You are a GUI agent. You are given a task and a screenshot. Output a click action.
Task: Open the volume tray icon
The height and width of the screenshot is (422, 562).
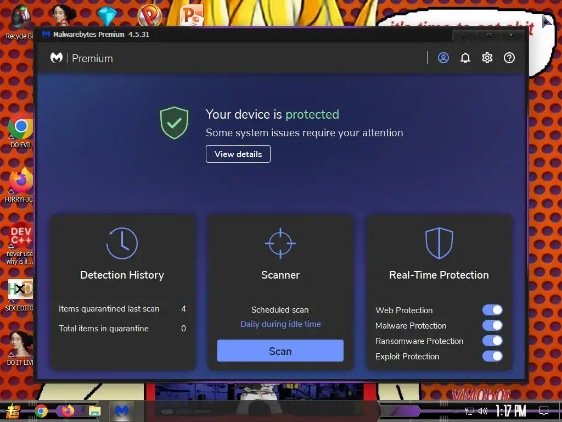(x=483, y=411)
